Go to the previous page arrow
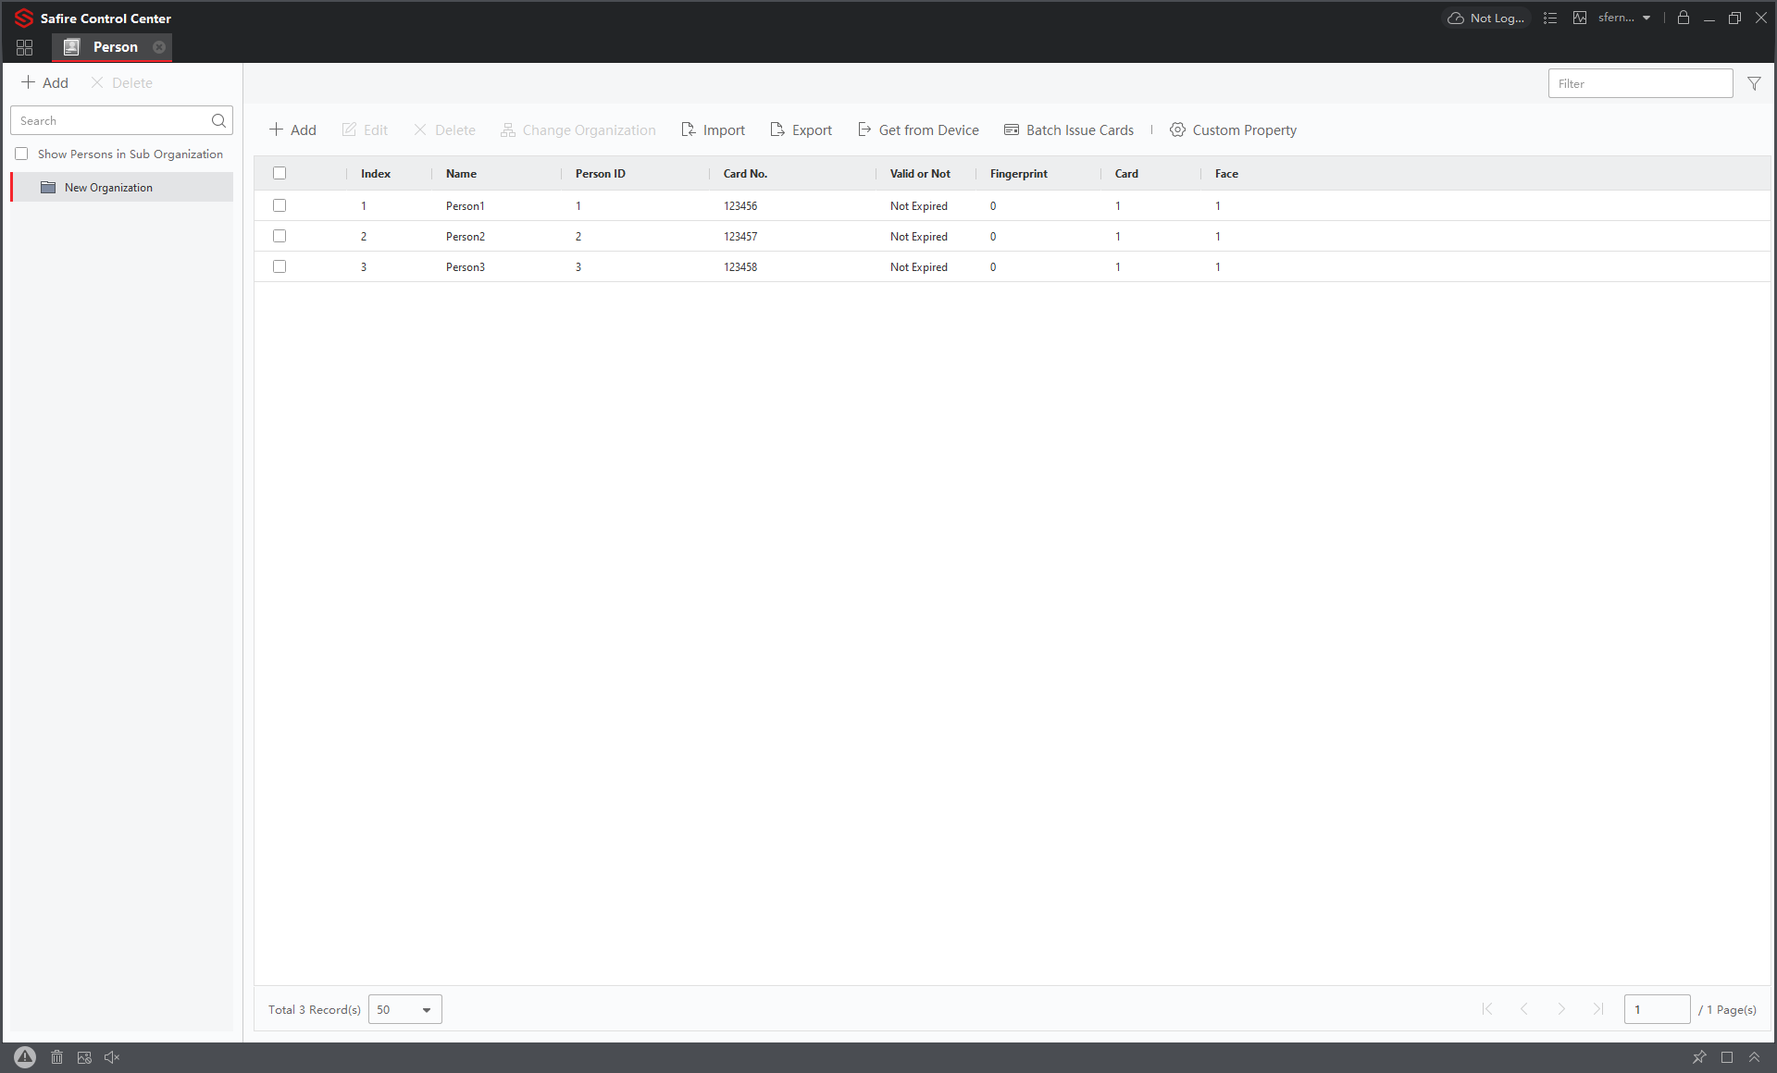Viewport: 1777px width, 1073px height. tap(1524, 1009)
